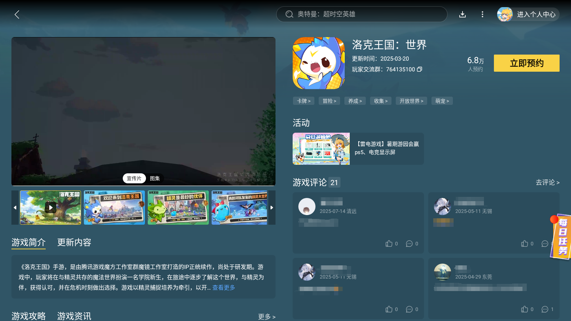Show previous thumbnails with left arrow
This screenshot has width=571, height=321.
click(15, 207)
